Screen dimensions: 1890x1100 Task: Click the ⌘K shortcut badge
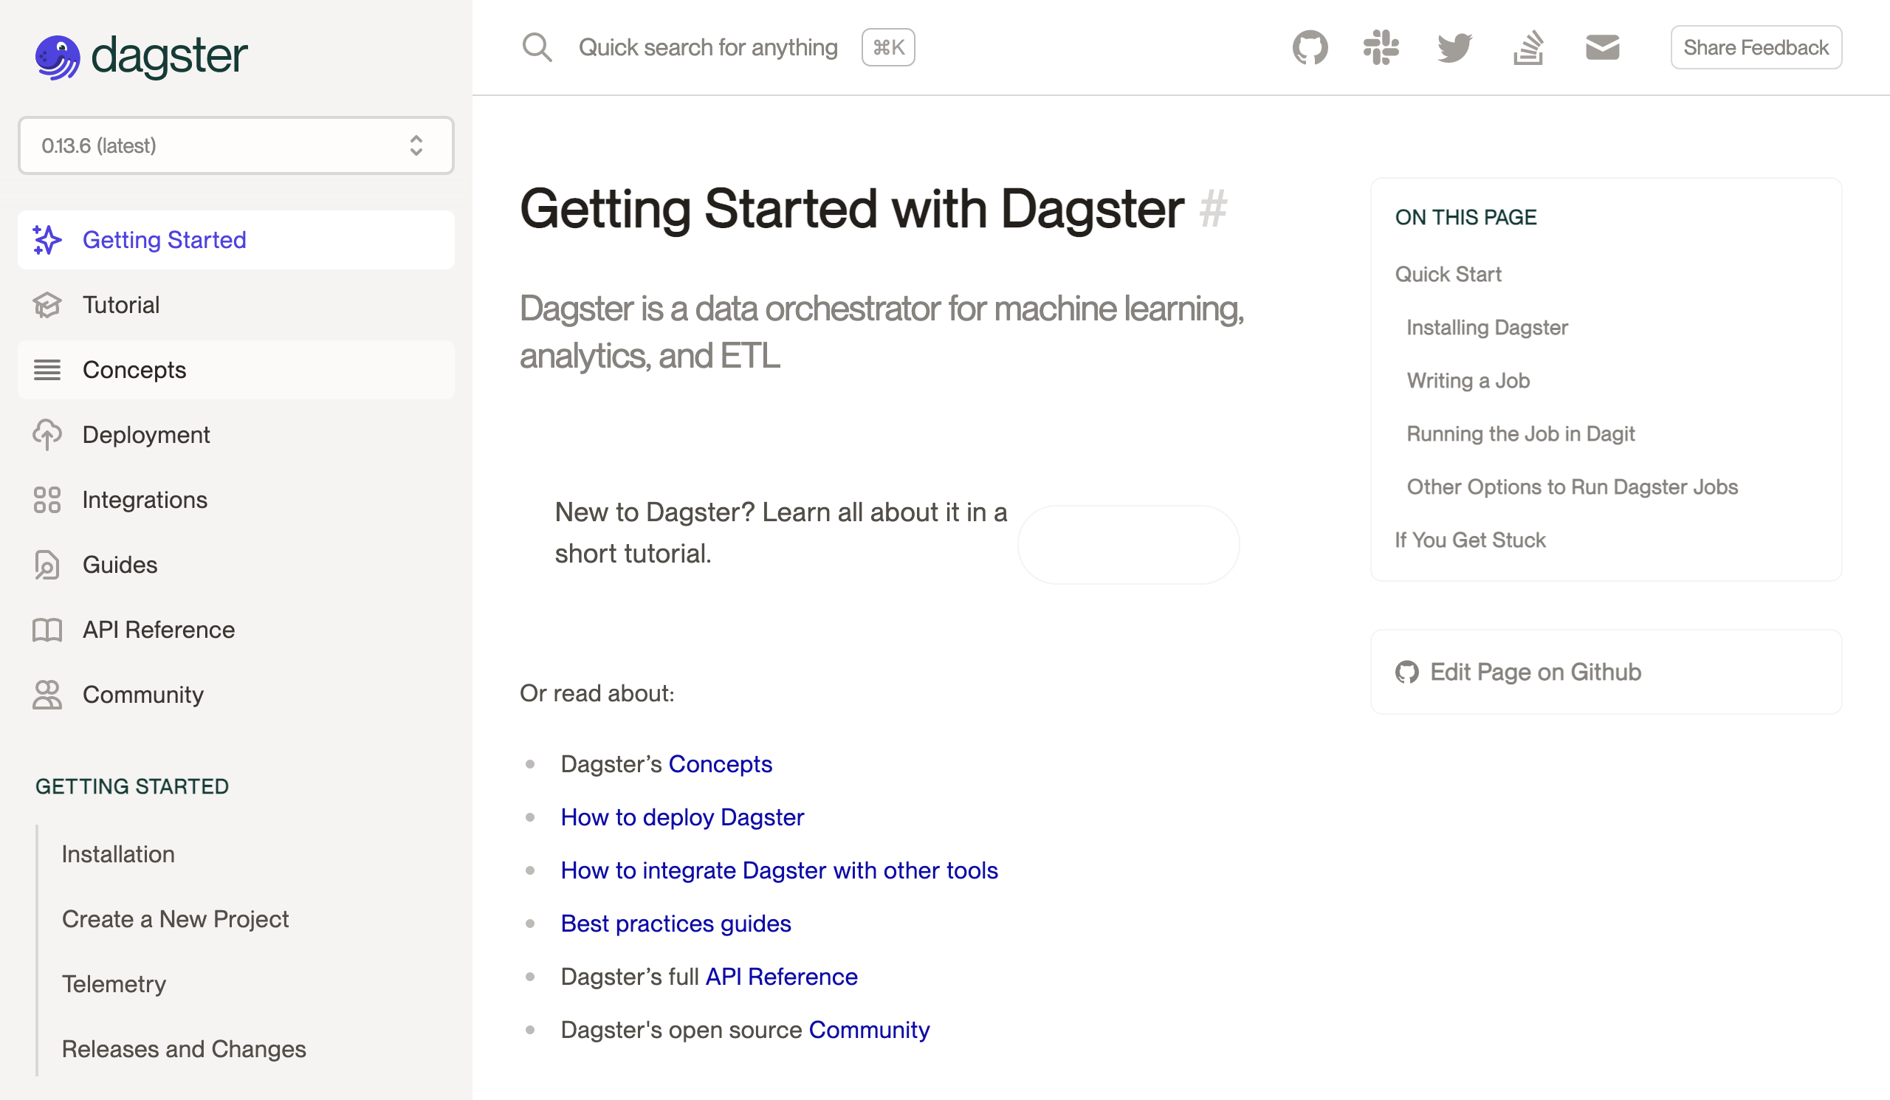click(x=888, y=47)
